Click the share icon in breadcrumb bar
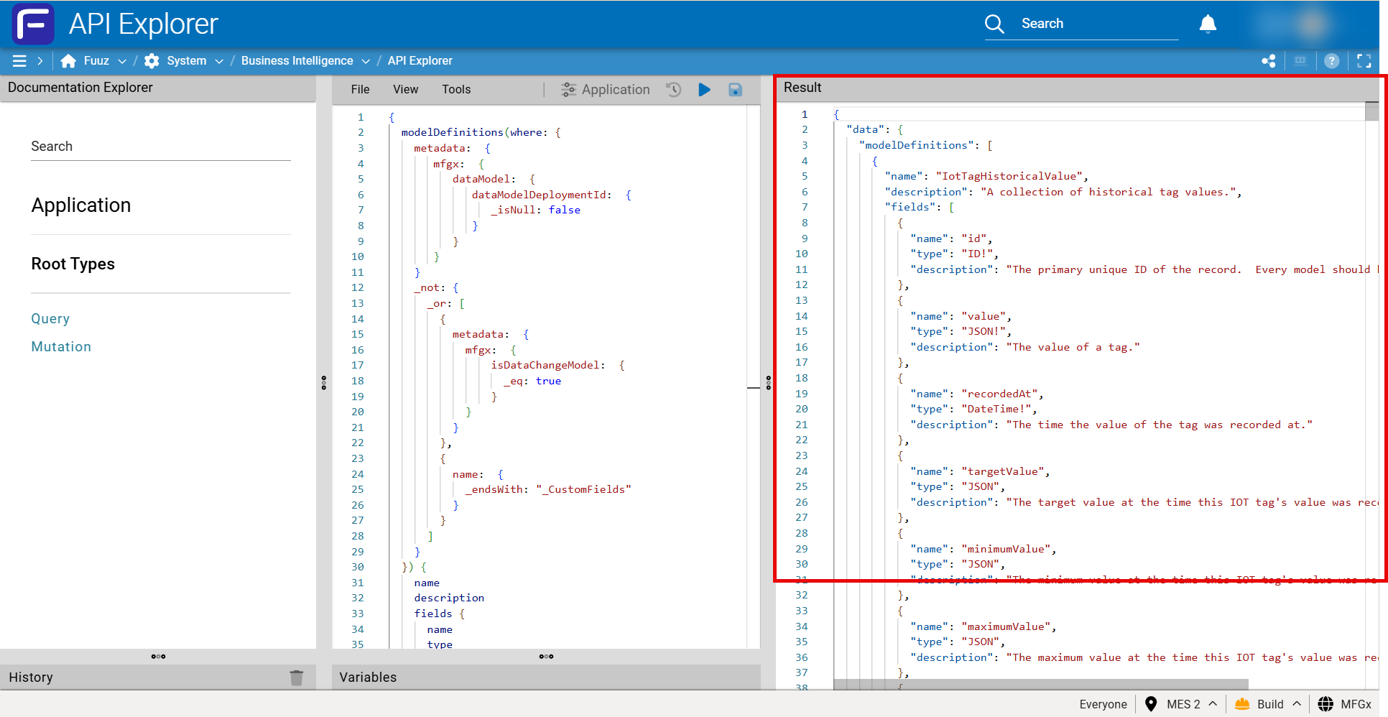The height and width of the screenshot is (717, 1388). (x=1269, y=61)
